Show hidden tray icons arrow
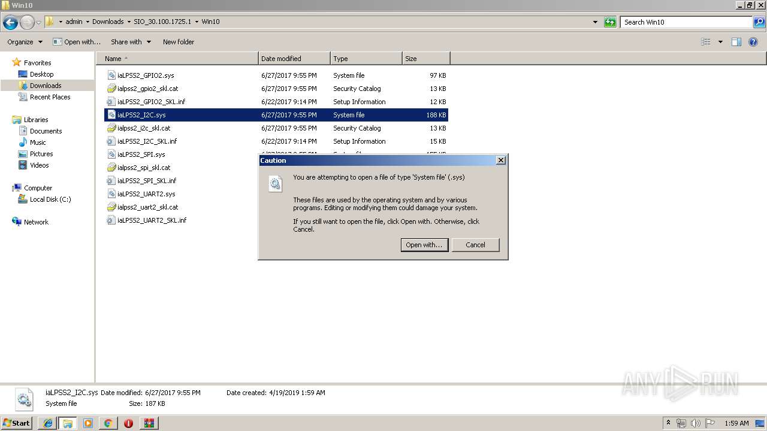This screenshot has width=767, height=431. (x=668, y=423)
